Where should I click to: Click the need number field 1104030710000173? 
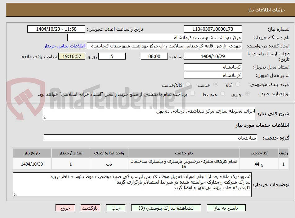(x=212, y=29)
